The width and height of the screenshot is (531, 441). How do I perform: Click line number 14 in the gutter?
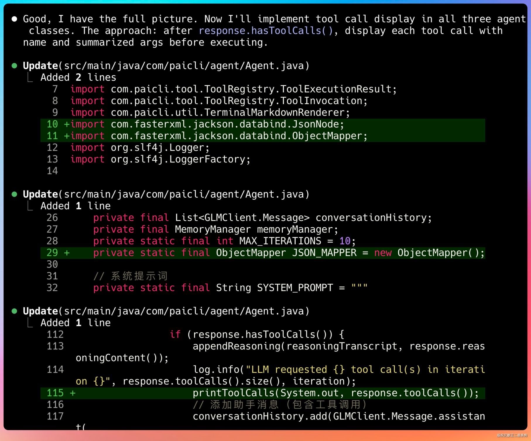tap(52, 171)
